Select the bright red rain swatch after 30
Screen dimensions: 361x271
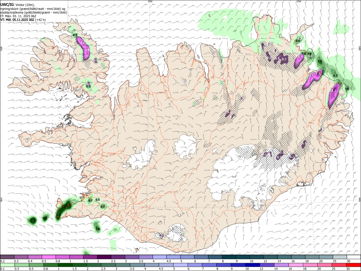(x=354, y=265)
